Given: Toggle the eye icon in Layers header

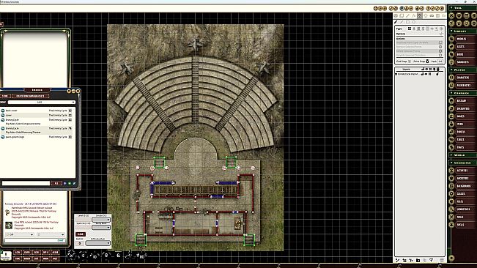Looking at the screenshot, I should point(426,70).
